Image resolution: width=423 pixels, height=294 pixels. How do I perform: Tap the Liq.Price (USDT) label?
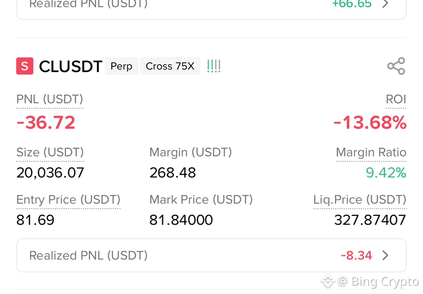pos(360,200)
